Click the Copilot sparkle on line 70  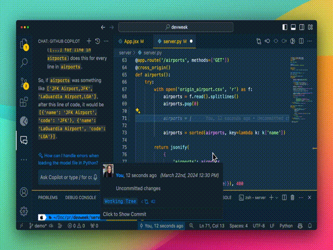point(138,111)
